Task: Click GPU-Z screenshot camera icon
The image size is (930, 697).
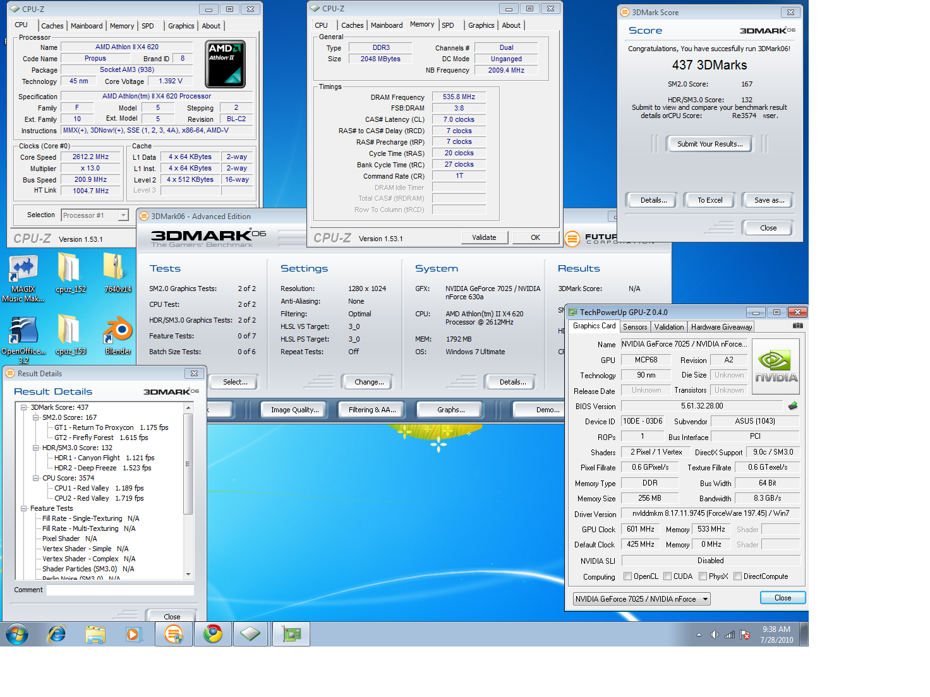Action: tap(798, 326)
